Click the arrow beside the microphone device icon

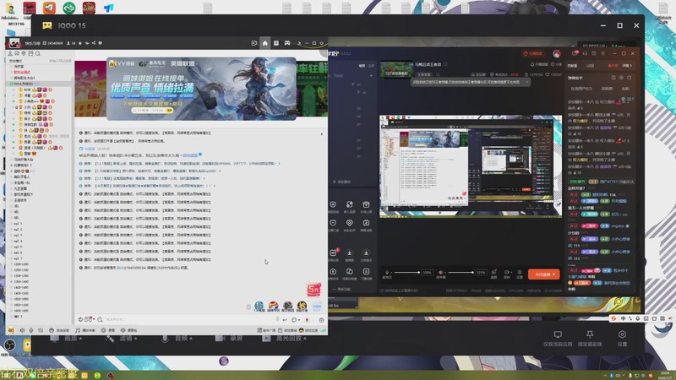click(x=391, y=272)
